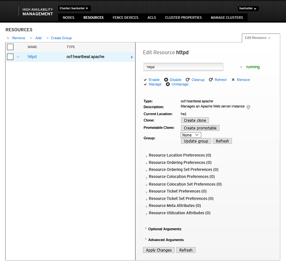Click the Refresh icon in resource actions
The width and height of the screenshot is (286, 264).
[211, 80]
